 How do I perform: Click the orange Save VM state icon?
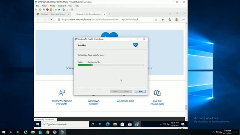coord(51,10)
